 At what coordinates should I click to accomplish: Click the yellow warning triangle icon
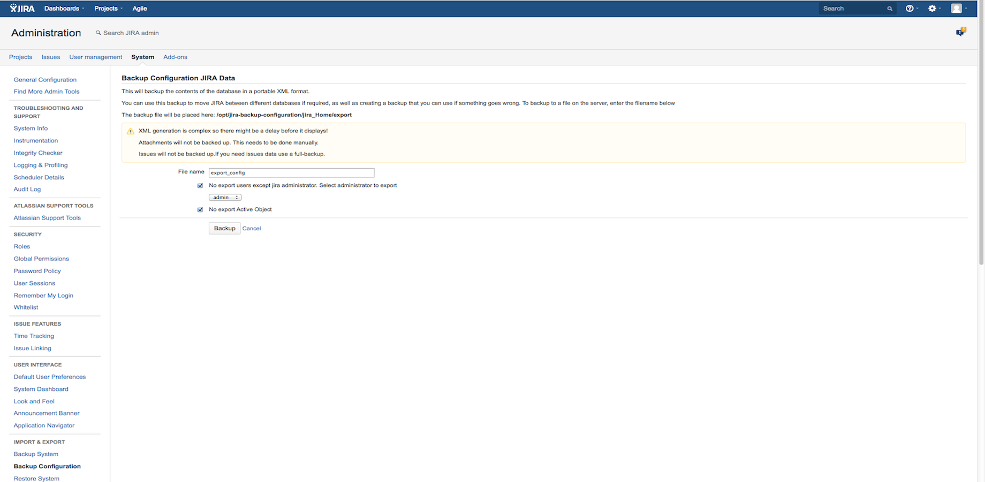click(130, 131)
